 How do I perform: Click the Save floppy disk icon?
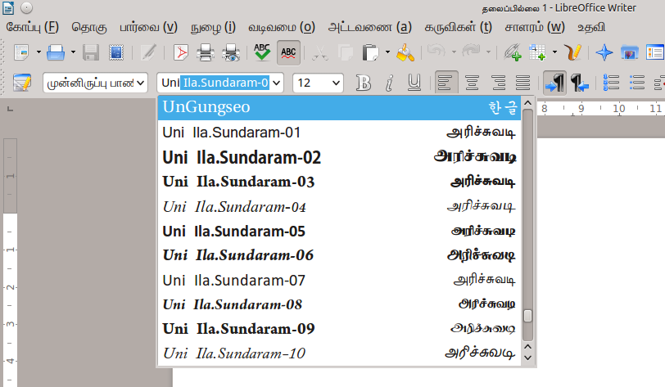point(91,52)
